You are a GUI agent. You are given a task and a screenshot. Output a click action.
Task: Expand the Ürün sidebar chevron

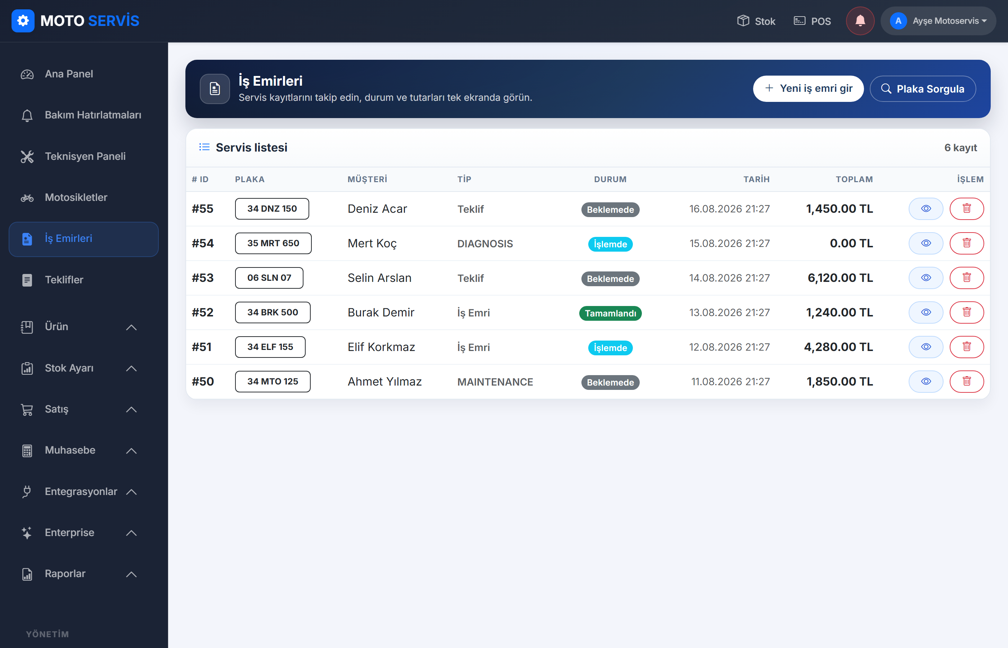point(131,327)
